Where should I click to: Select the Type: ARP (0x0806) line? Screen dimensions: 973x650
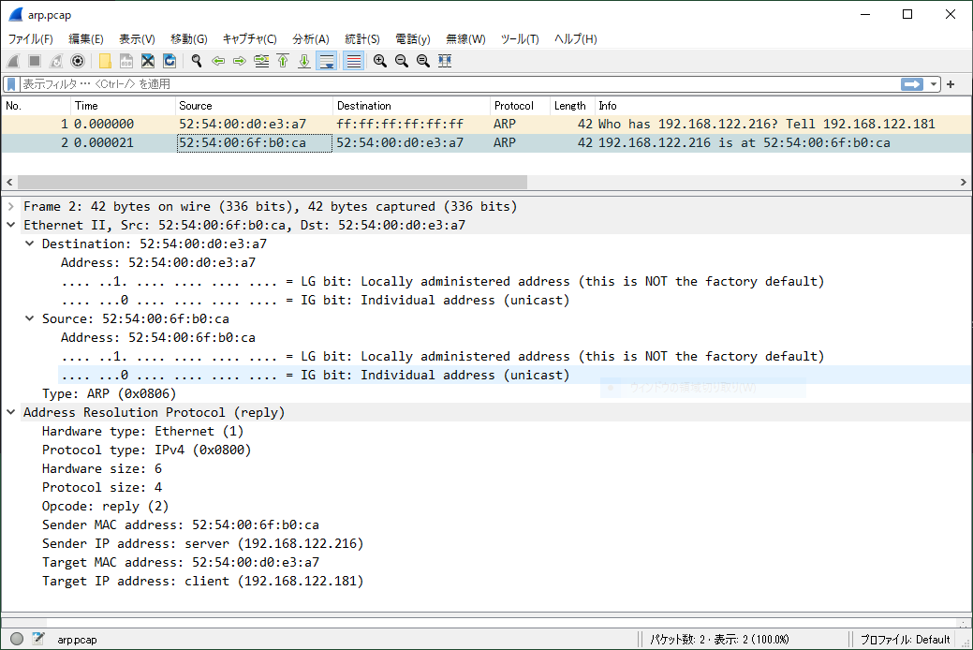pyautogui.click(x=110, y=393)
